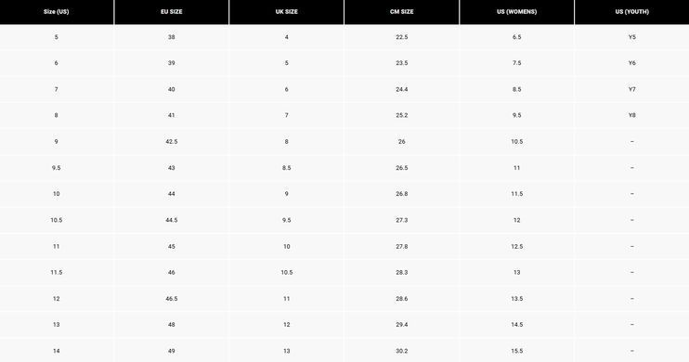Screen dimensions: 689x362
Task: Select the womens size 15.5 cell
Action: 516,351
